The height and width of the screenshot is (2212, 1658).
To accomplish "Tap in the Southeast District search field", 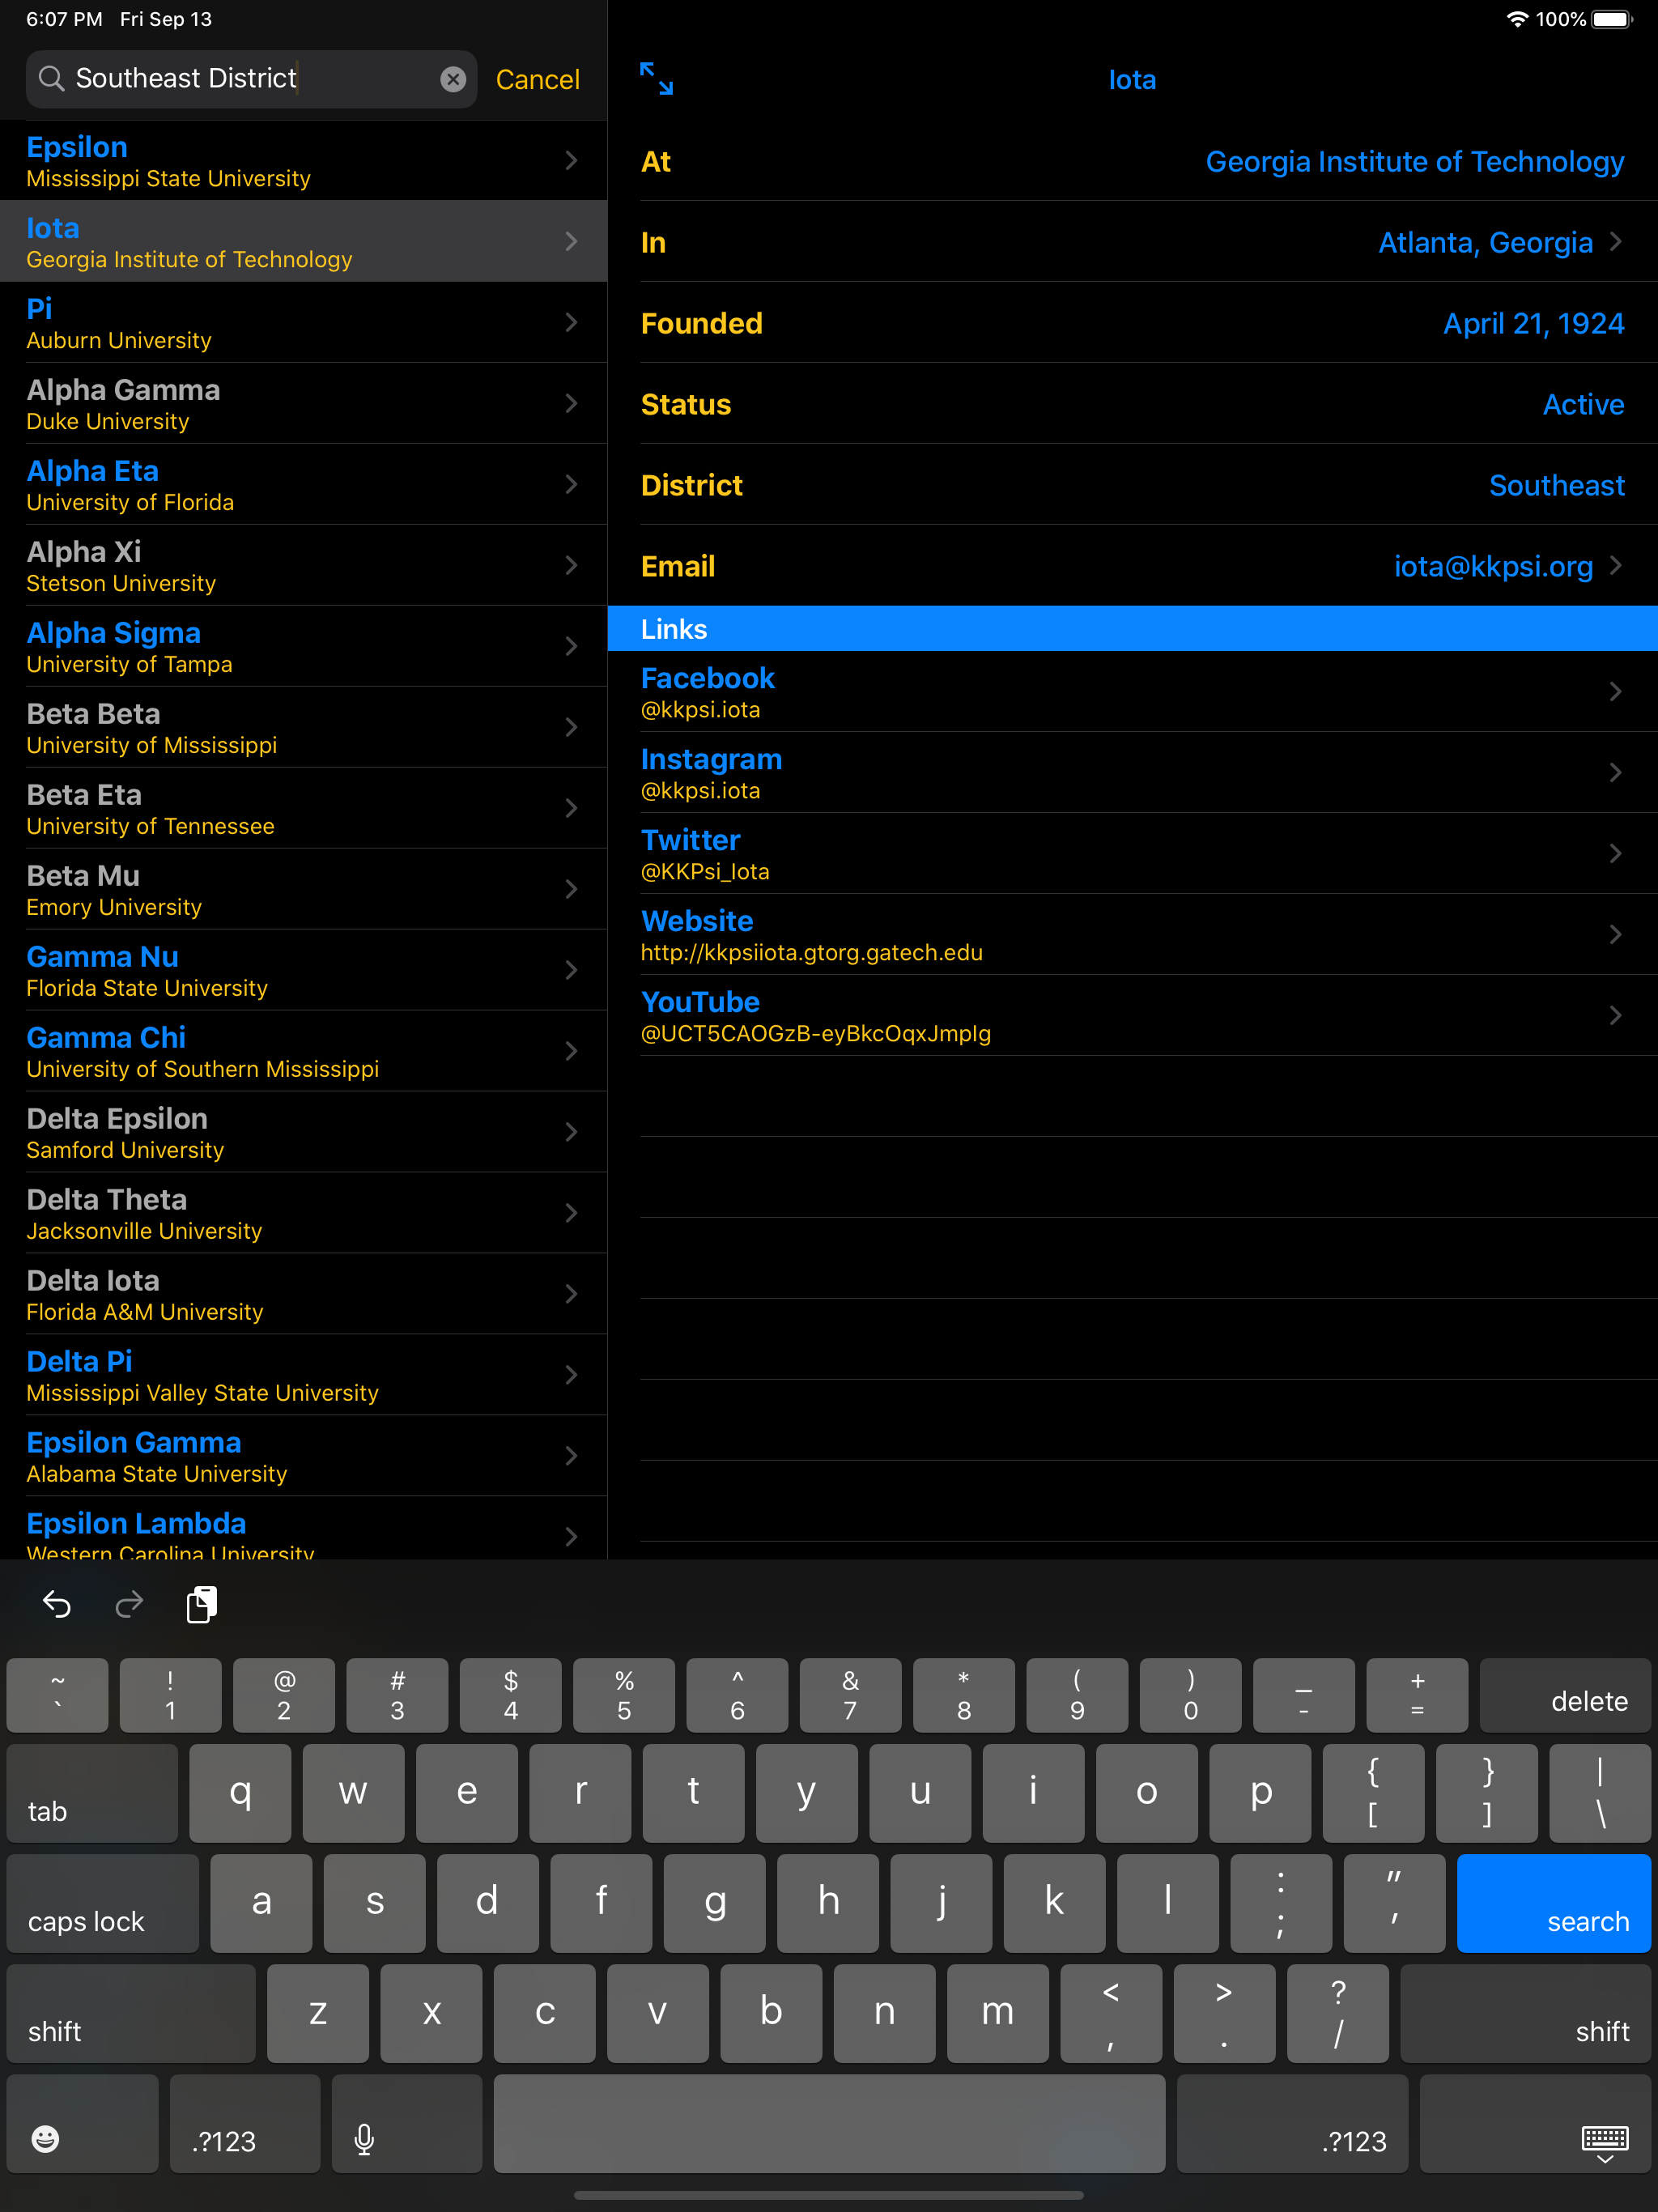I will tap(251, 79).
